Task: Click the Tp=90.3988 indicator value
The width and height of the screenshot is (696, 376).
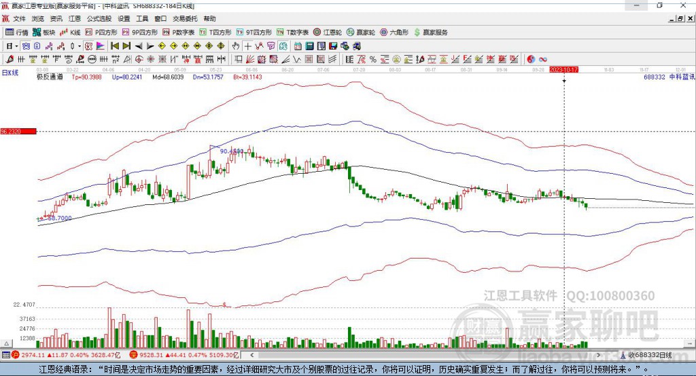Action: click(x=86, y=77)
